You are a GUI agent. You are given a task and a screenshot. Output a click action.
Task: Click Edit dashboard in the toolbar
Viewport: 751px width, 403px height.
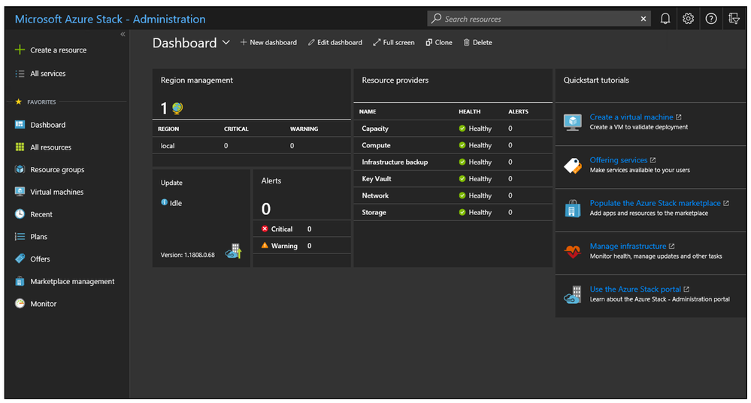(x=335, y=42)
